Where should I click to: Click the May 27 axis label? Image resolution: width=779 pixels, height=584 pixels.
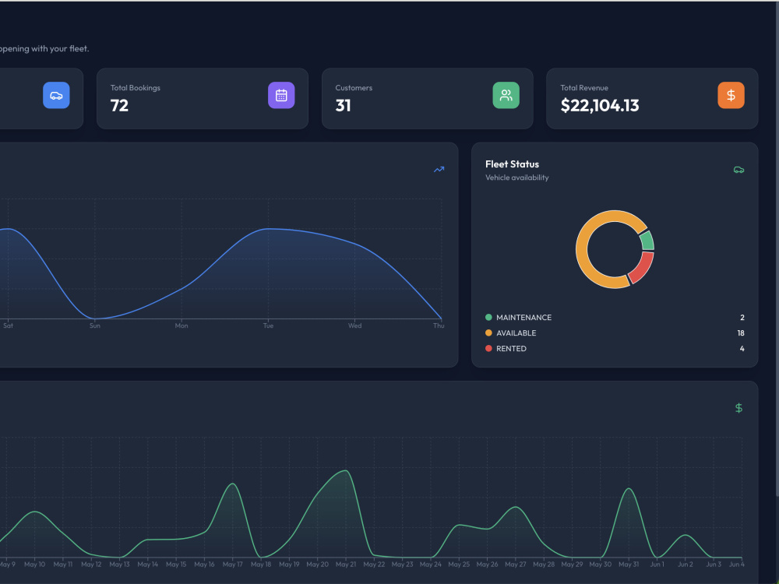(x=515, y=564)
